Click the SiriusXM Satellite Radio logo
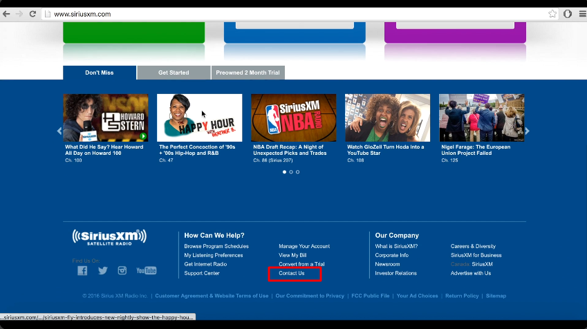 coord(109,237)
